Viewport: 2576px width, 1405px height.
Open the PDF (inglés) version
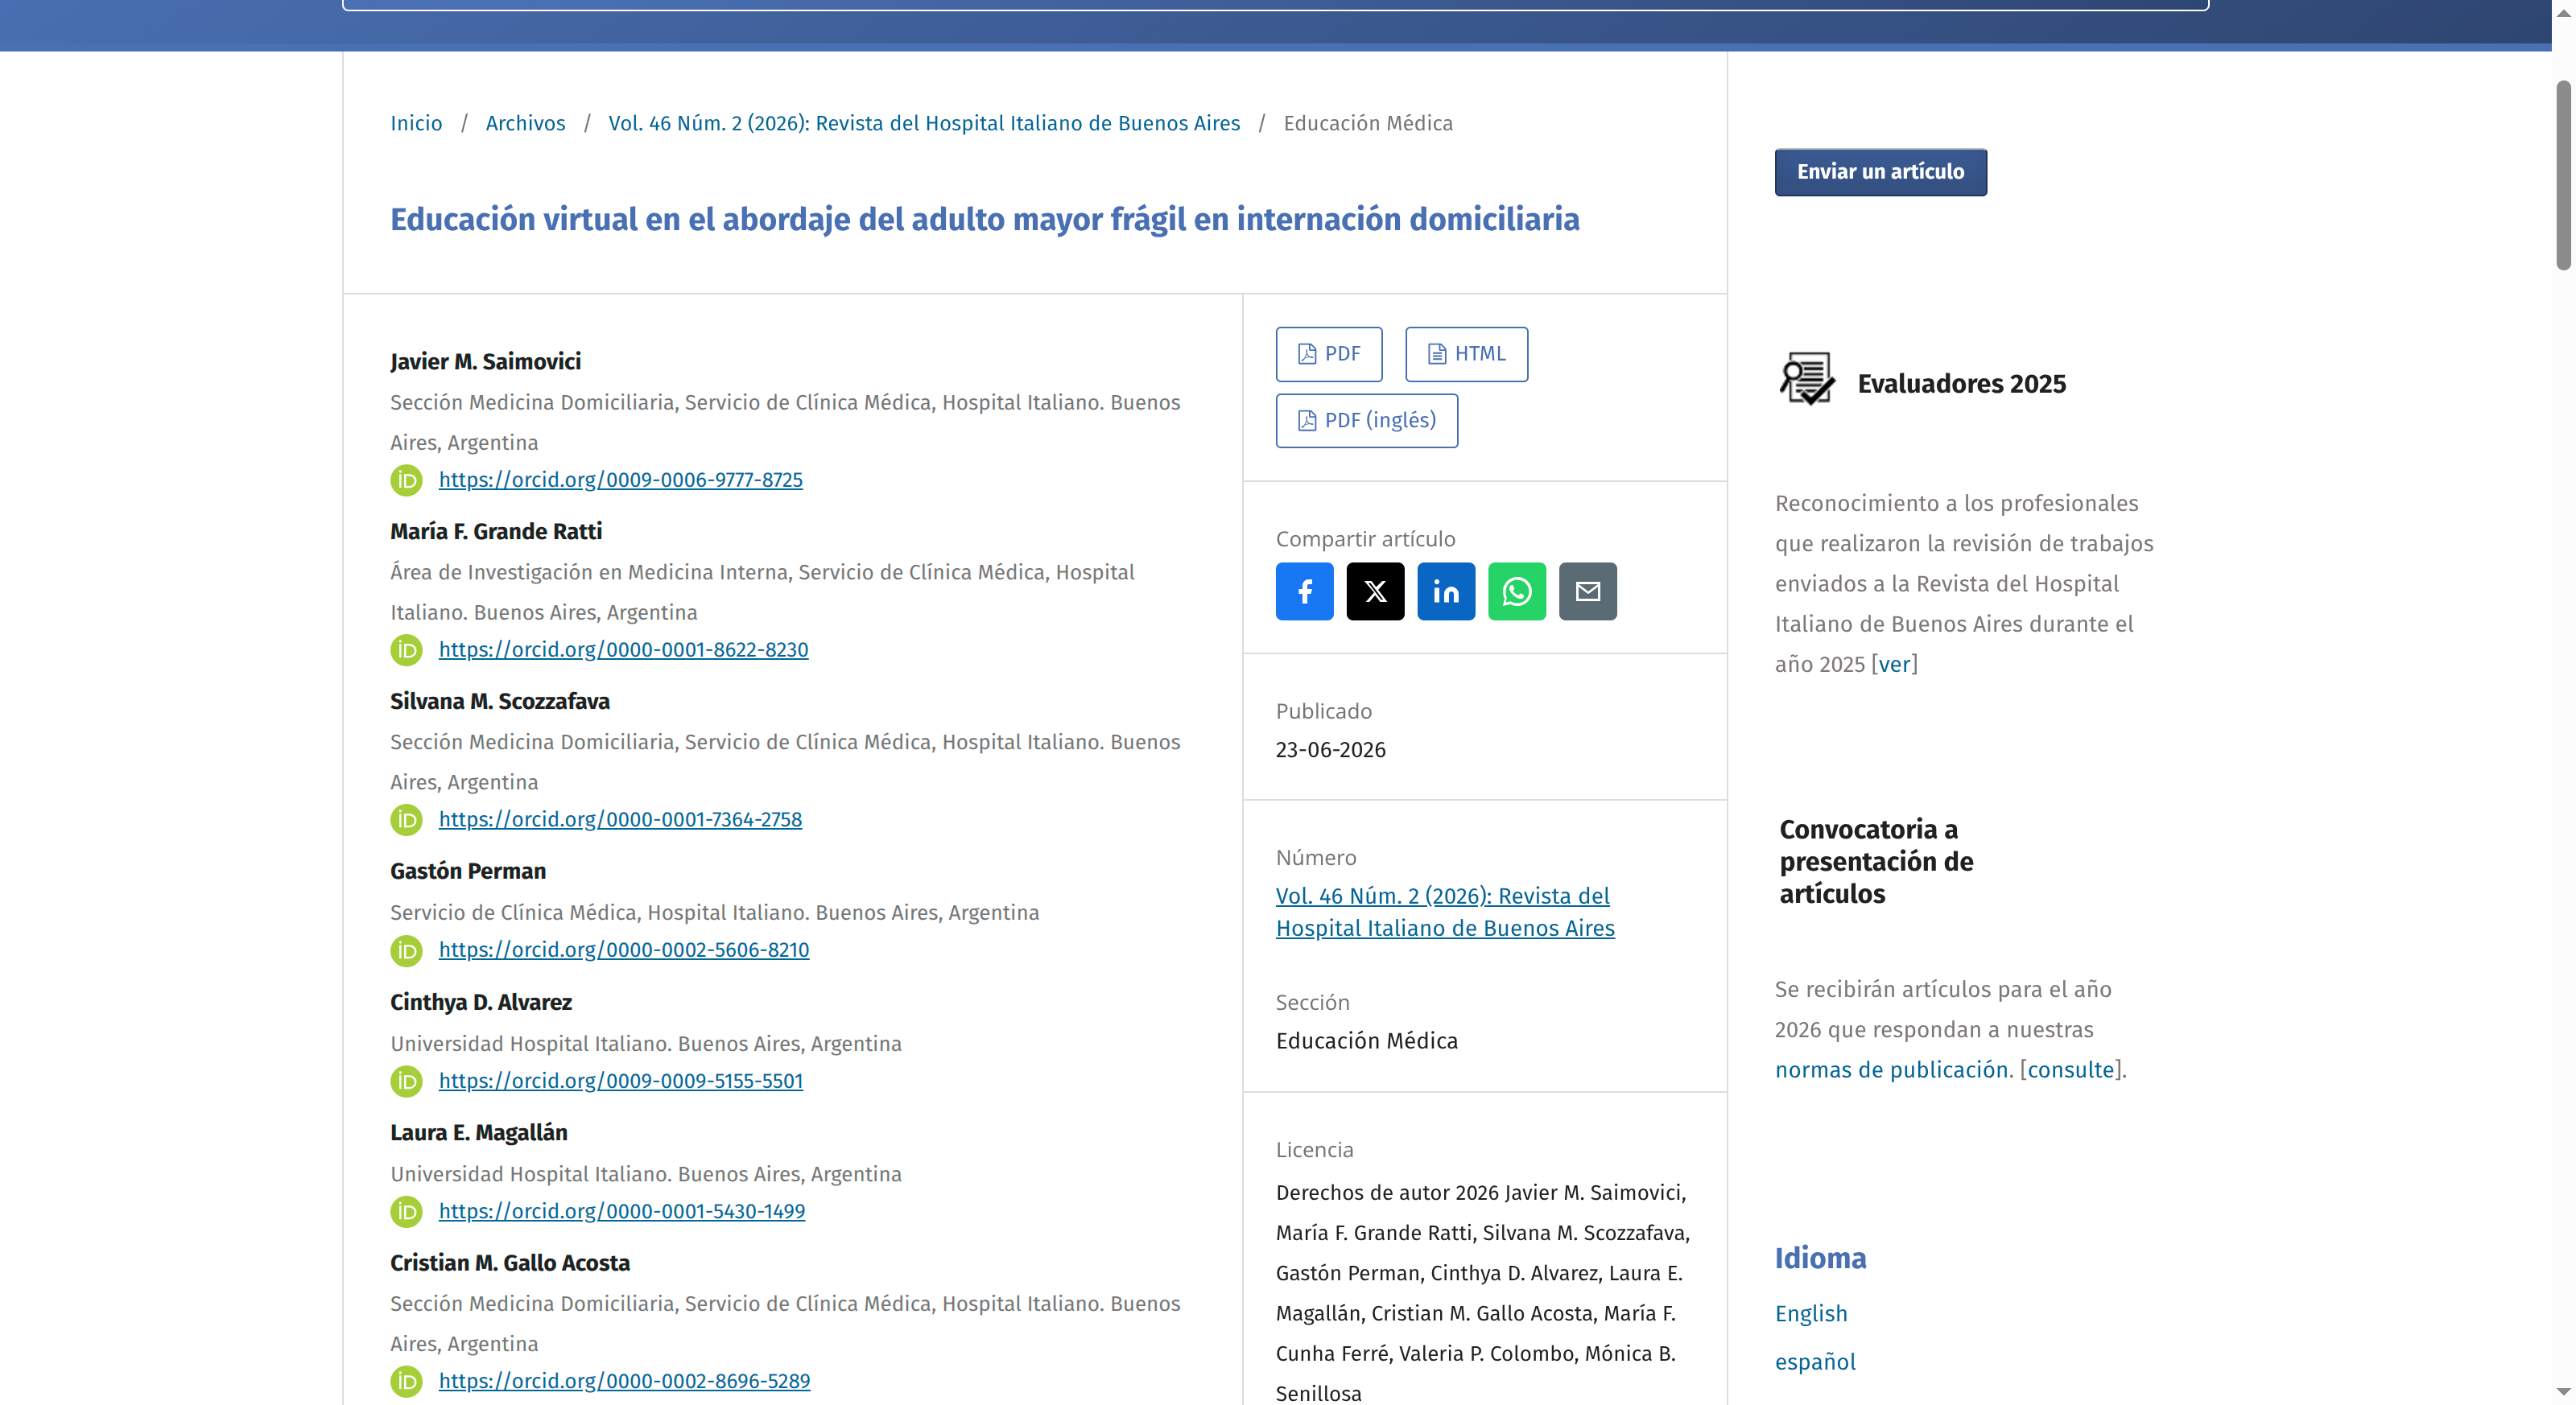(1366, 421)
